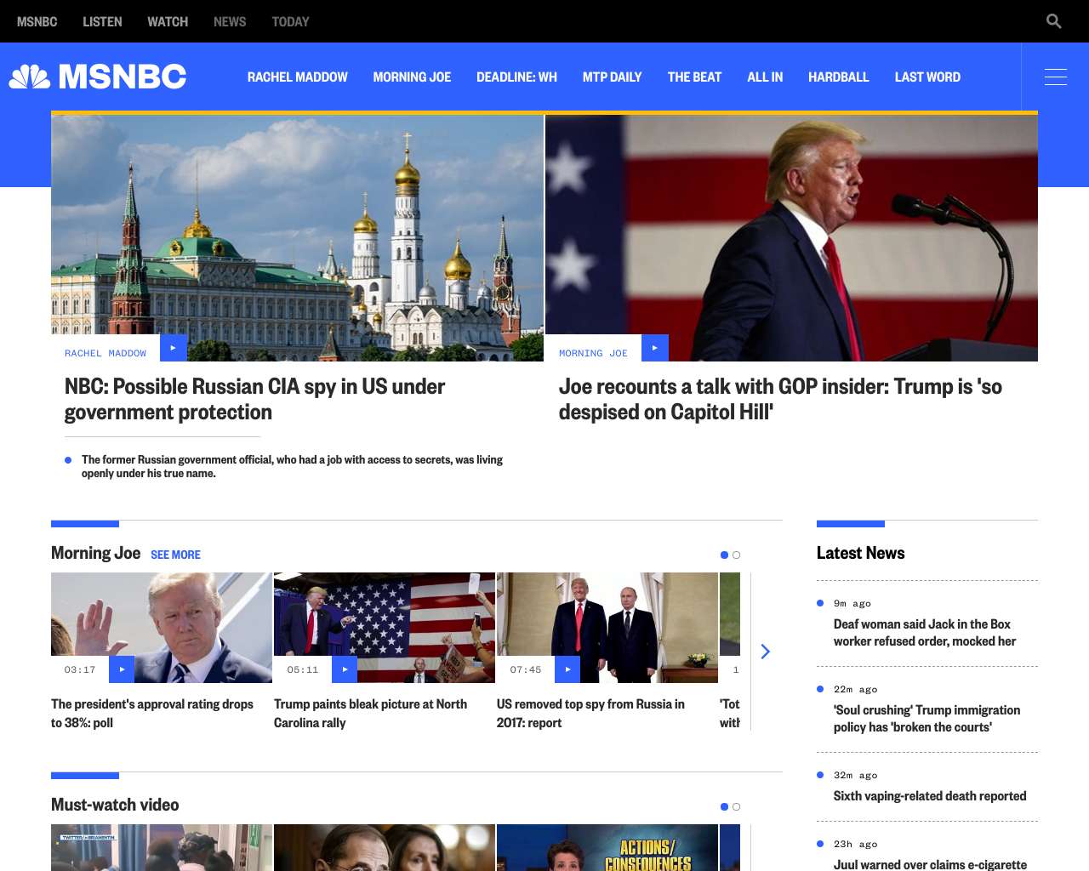The width and height of the screenshot is (1089, 871).
Task: Play the 05:11 North Carolina rally video
Action: coord(345,669)
